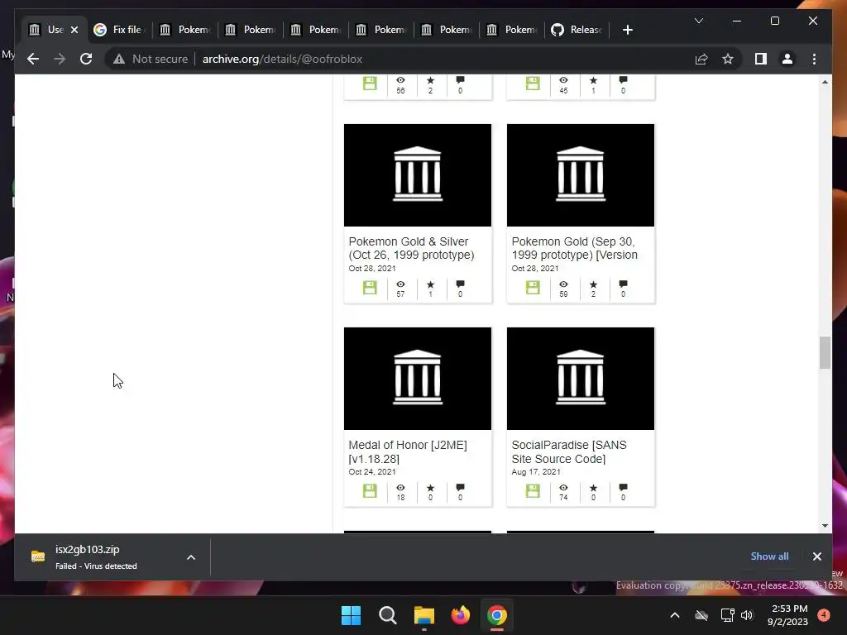Open Windows taskbar search
This screenshot has height=635, width=847.
click(x=387, y=615)
